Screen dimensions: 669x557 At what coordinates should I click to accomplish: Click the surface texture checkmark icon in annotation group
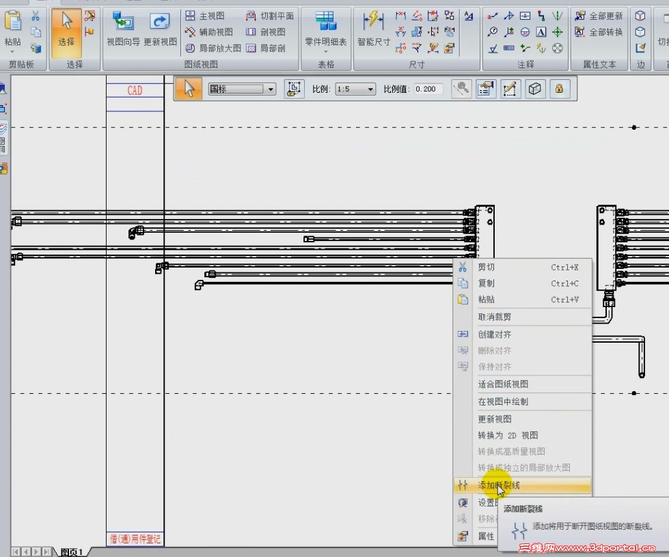[x=493, y=48]
